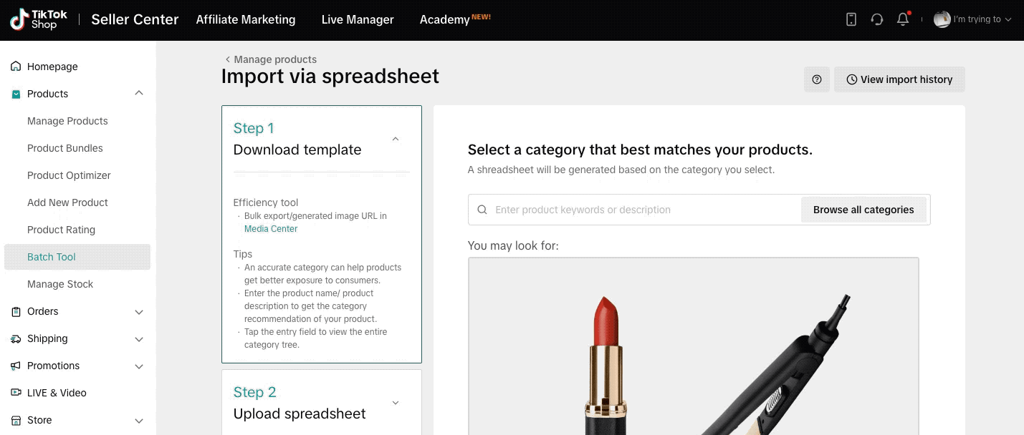
Task: Click the View import history button
Action: pyautogui.click(x=899, y=79)
